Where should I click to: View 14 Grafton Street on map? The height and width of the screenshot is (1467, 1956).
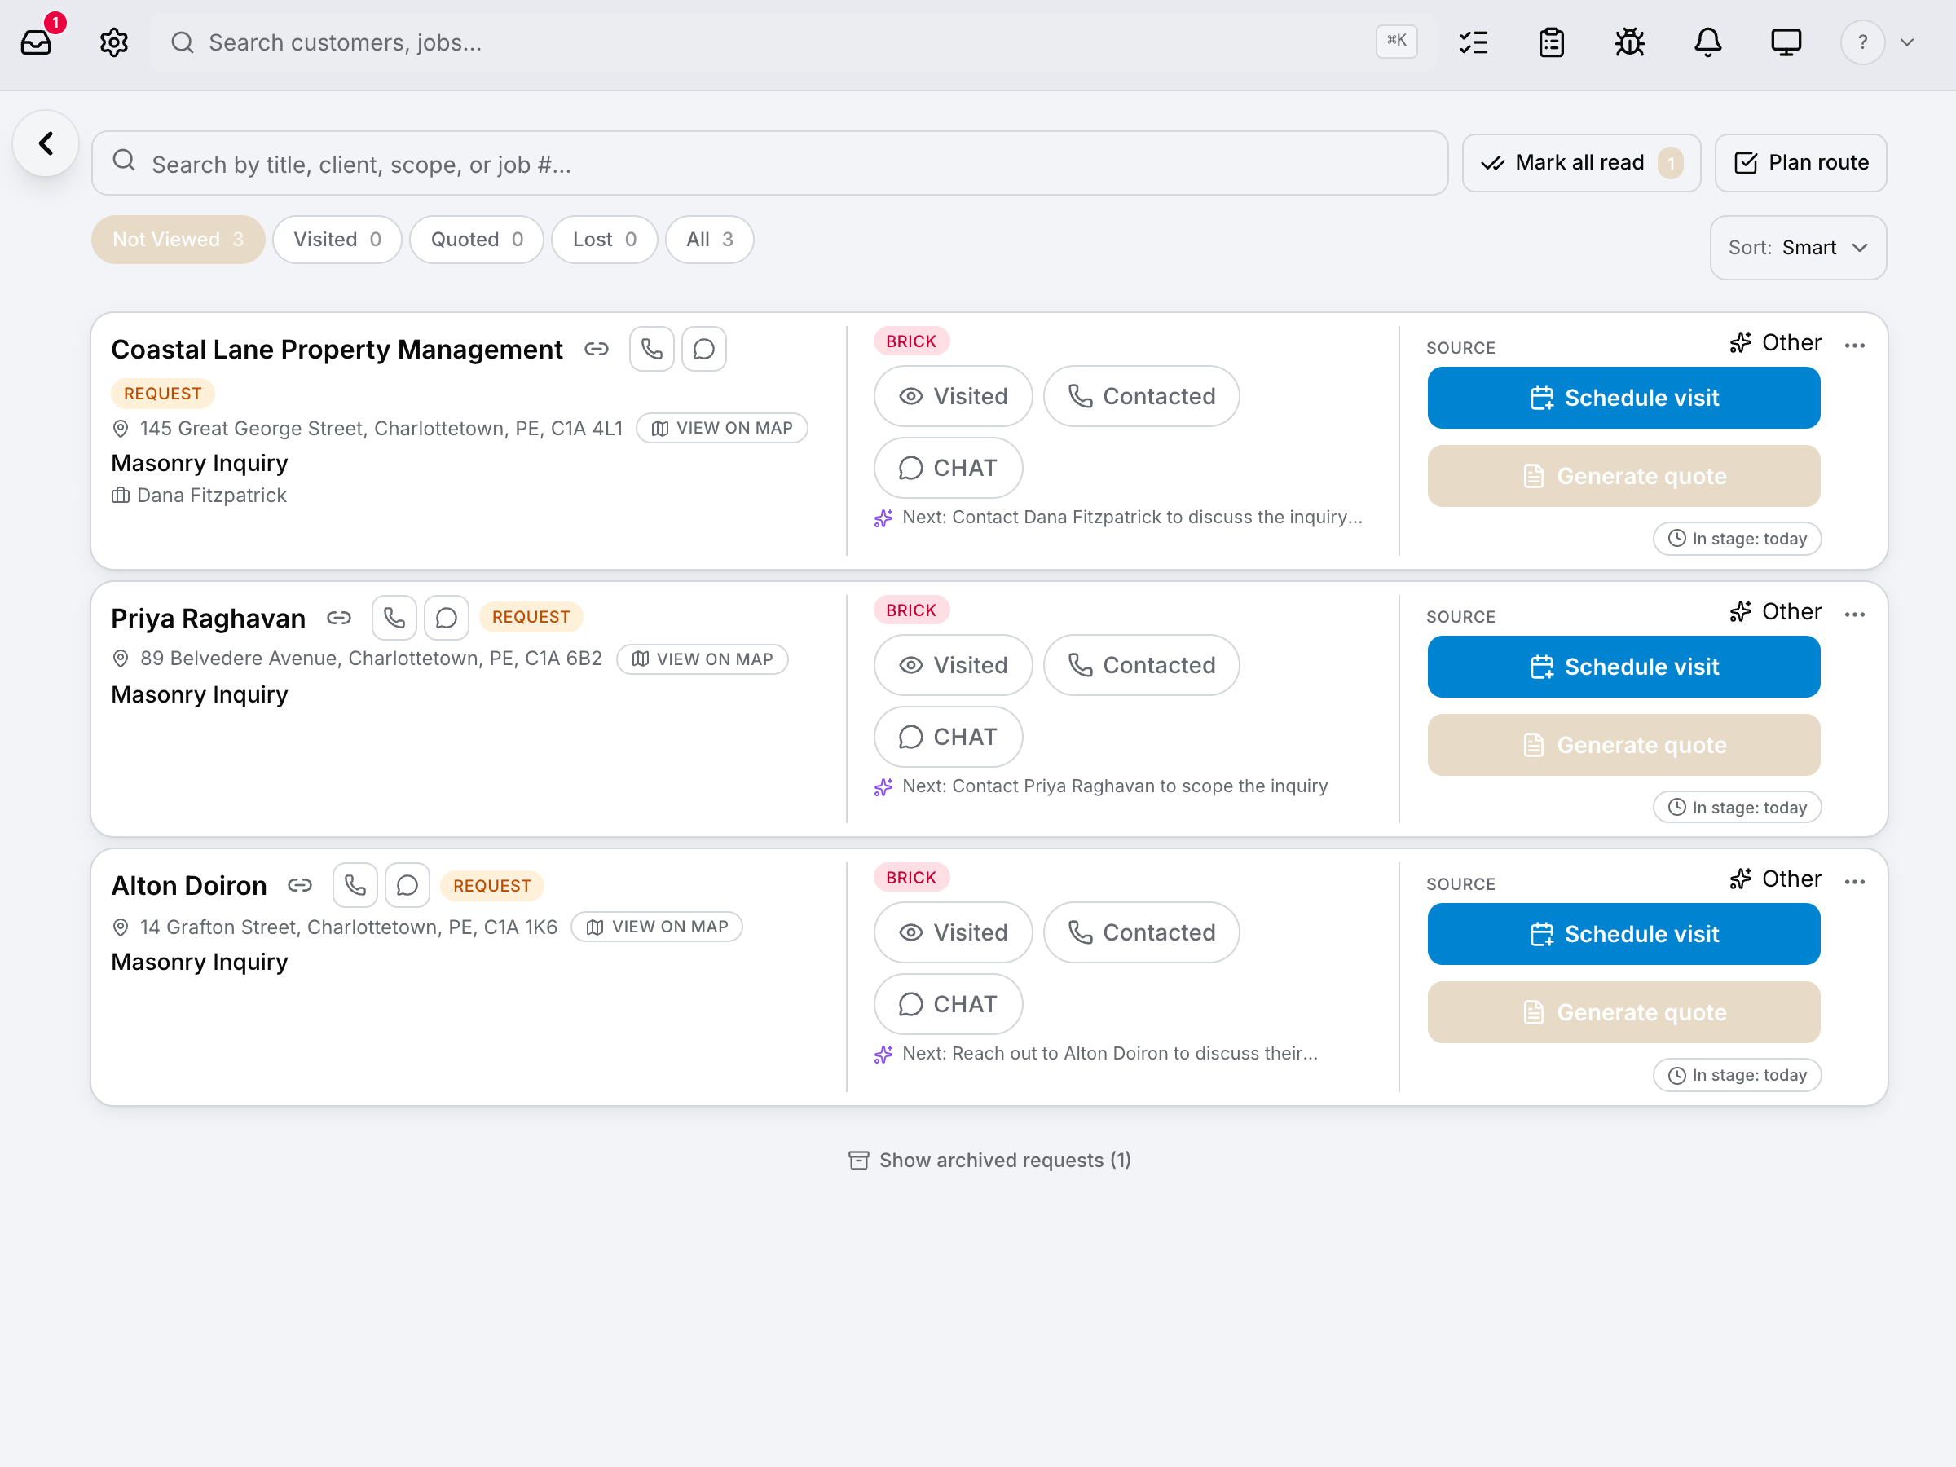pyautogui.click(x=657, y=927)
